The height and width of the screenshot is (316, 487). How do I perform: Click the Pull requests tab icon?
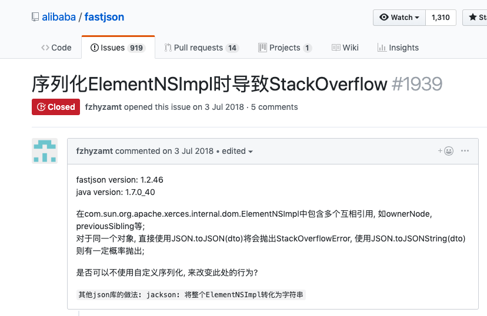[x=168, y=48]
